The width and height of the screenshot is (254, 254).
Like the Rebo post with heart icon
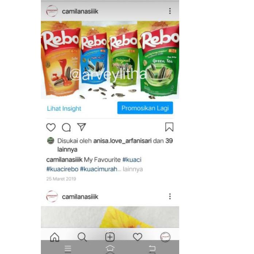(51, 127)
